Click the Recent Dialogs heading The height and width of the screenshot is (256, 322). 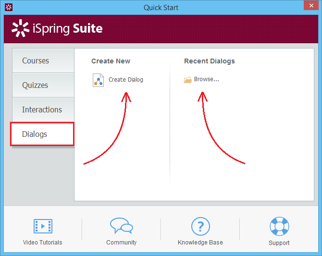(210, 61)
